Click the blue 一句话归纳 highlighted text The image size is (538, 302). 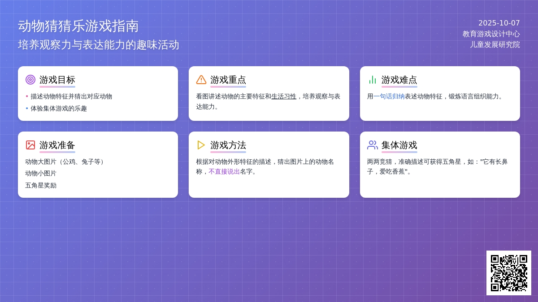(x=389, y=96)
